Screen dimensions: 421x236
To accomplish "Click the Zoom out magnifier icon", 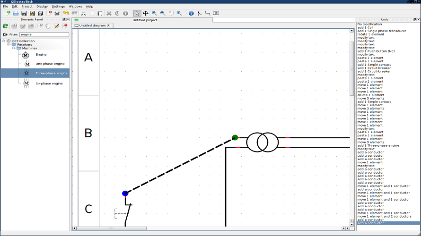I will point(162,13).
